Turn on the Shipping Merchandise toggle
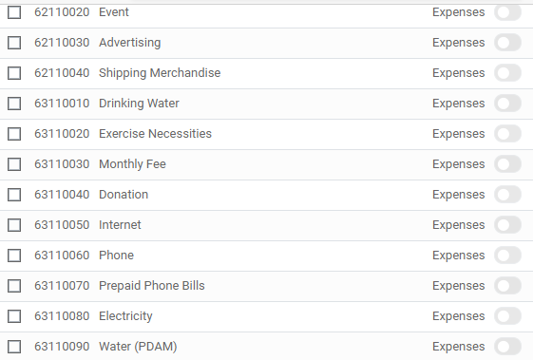533x360 pixels. (x=507, y=73)
